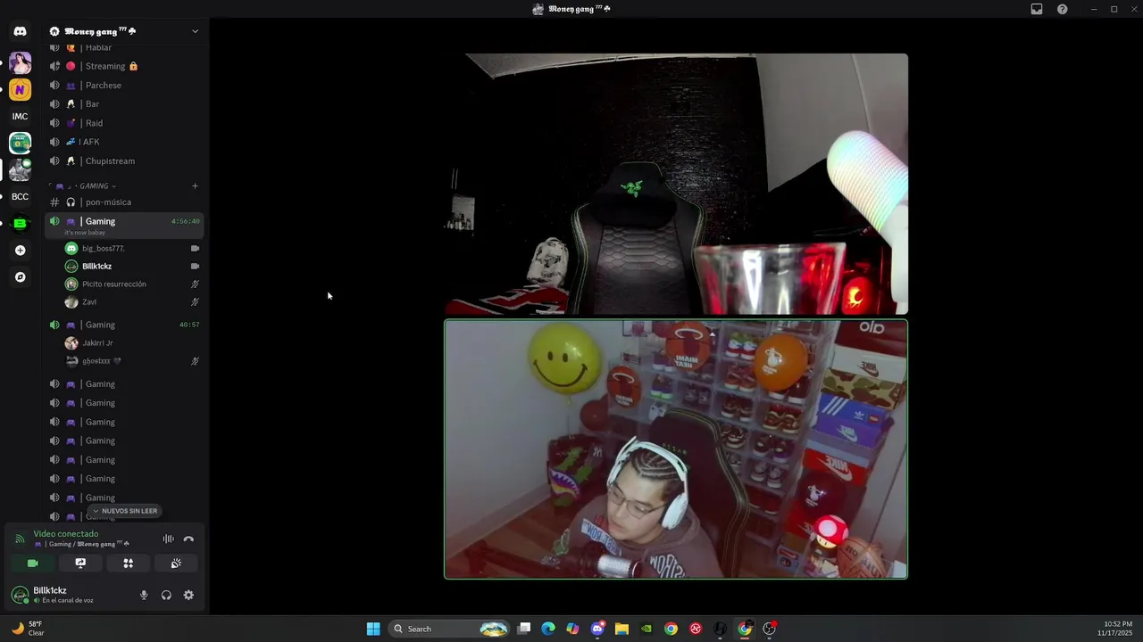Click Video conectado connection status

point(66,534)
